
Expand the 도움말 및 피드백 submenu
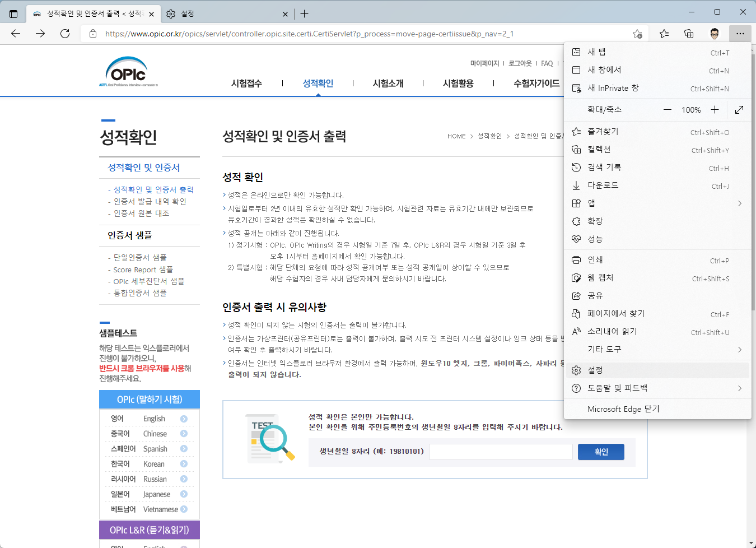click(x=657, y=388)
